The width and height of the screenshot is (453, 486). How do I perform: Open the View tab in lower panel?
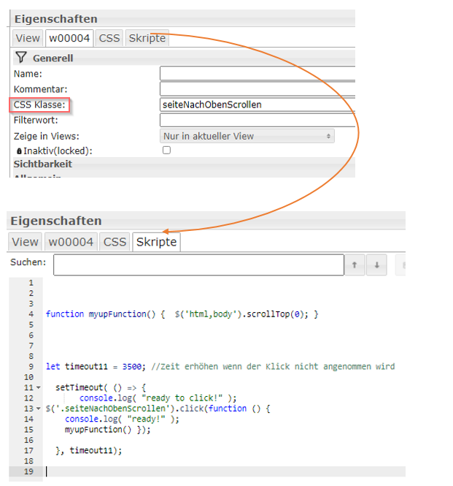25,242
